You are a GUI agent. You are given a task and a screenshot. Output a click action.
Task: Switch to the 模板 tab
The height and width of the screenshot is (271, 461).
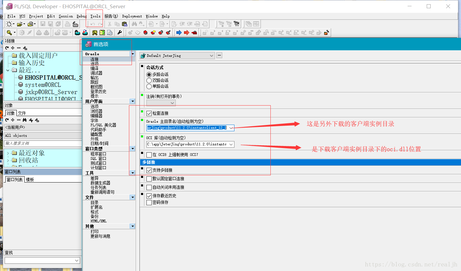(30, 180)
